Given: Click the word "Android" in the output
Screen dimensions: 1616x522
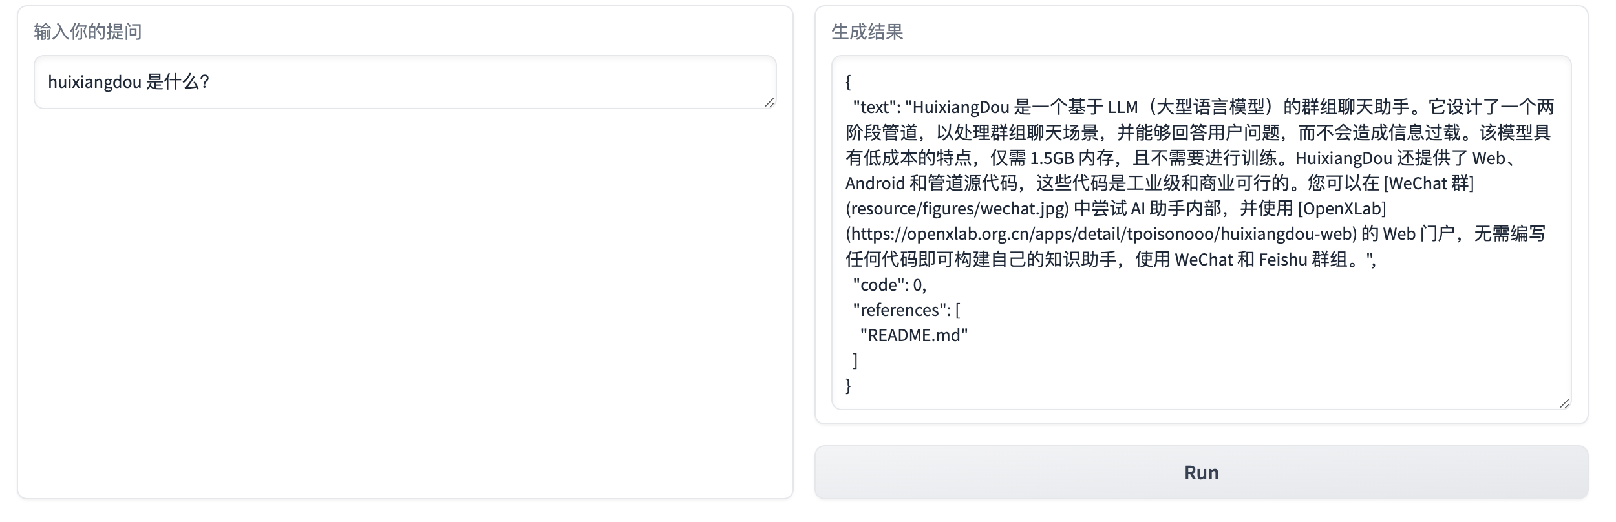Looking at the screenshot, I should coord(875,183).
